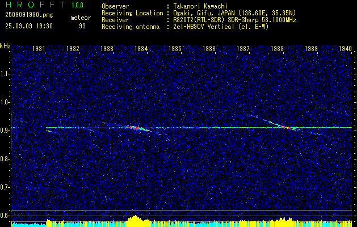Click frequency axis label 0.7

click(5, 187)
